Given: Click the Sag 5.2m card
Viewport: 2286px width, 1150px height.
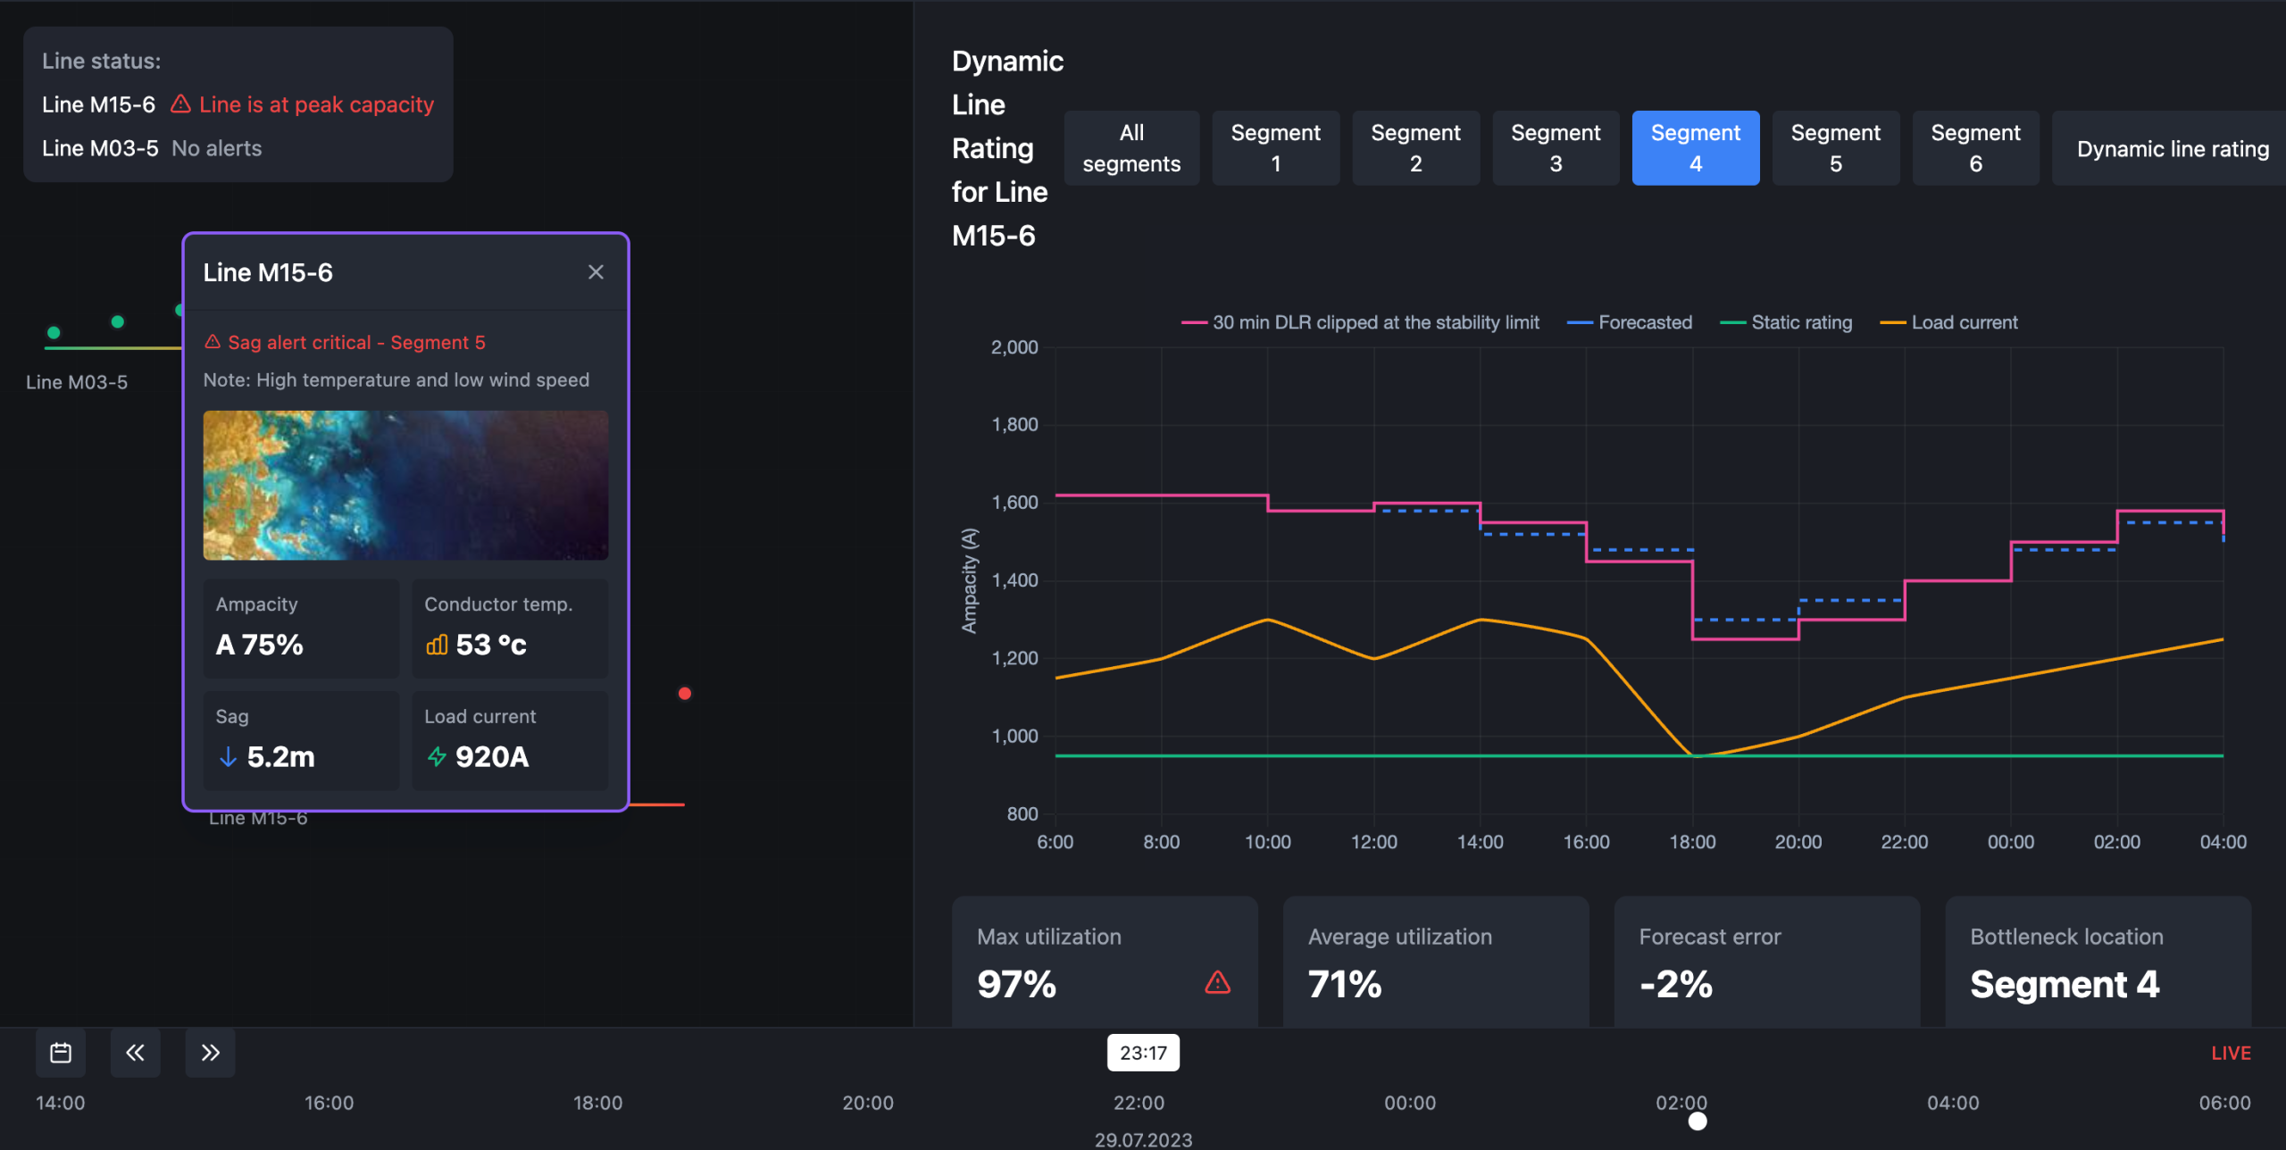Looking at the screenshot, I should (x=301, y=740).
